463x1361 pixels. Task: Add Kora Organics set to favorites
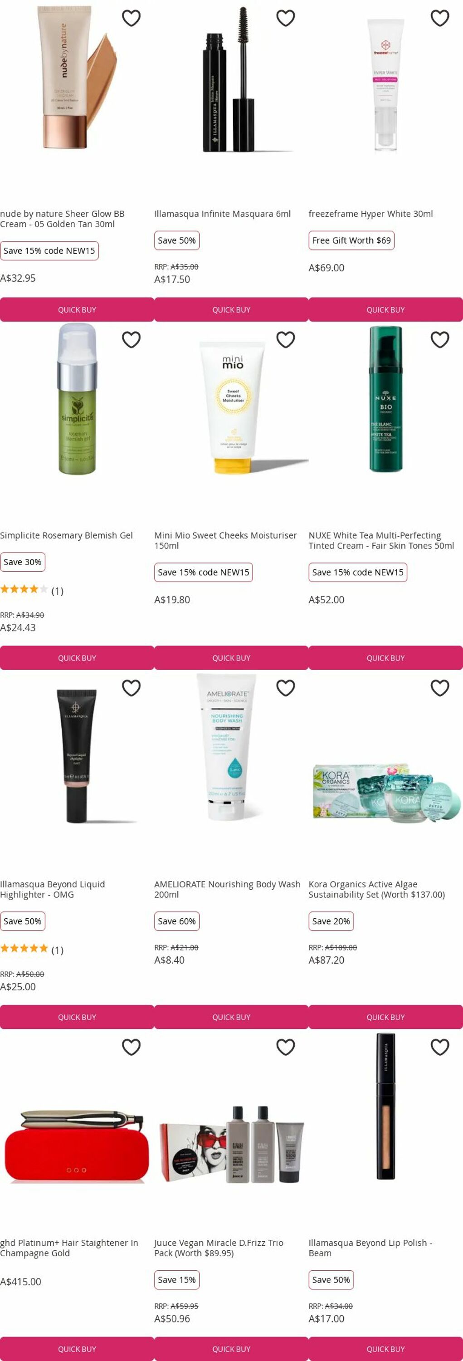click(440, 688)
